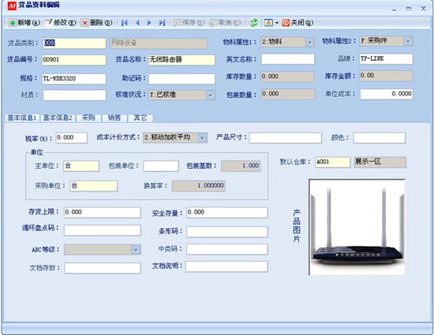
Task: Click the 材质 input field
Action: [74, 95]
